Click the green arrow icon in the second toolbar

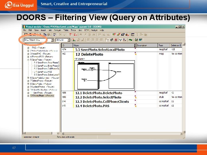131,40
